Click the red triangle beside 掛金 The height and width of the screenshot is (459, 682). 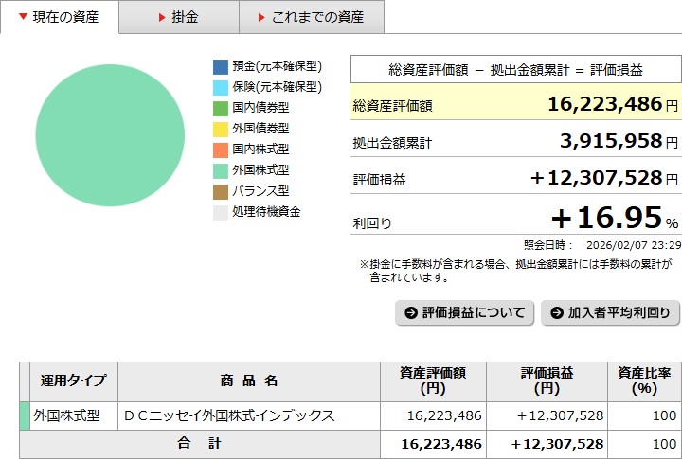point(162,18)
